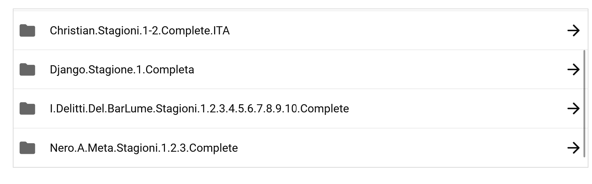Screen dimensions: 592x184
Task: Click the arrow on the Django.Stagione.1.Completa row
Action: [x=573, y=70]
